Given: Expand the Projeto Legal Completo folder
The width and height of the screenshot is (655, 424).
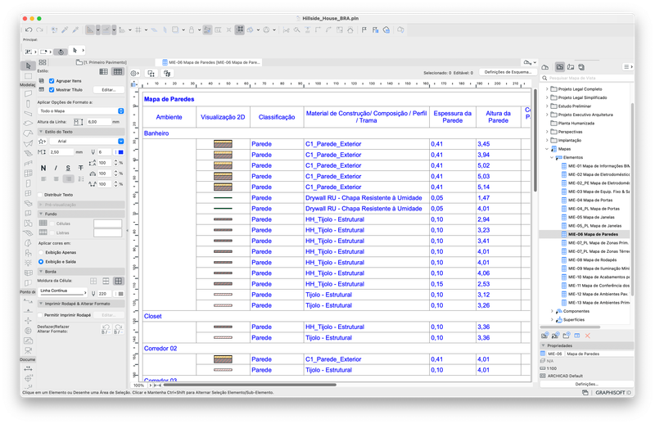Looking at the screenshot, I should pos(547,89).
